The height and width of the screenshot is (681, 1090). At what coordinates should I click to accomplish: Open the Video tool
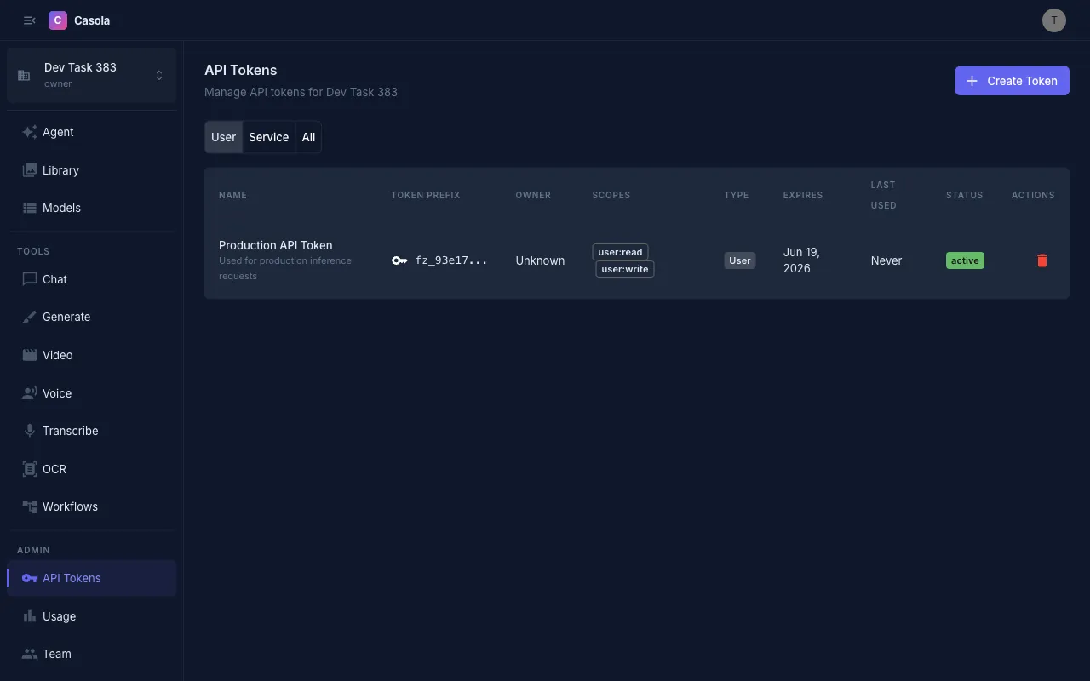56,355
